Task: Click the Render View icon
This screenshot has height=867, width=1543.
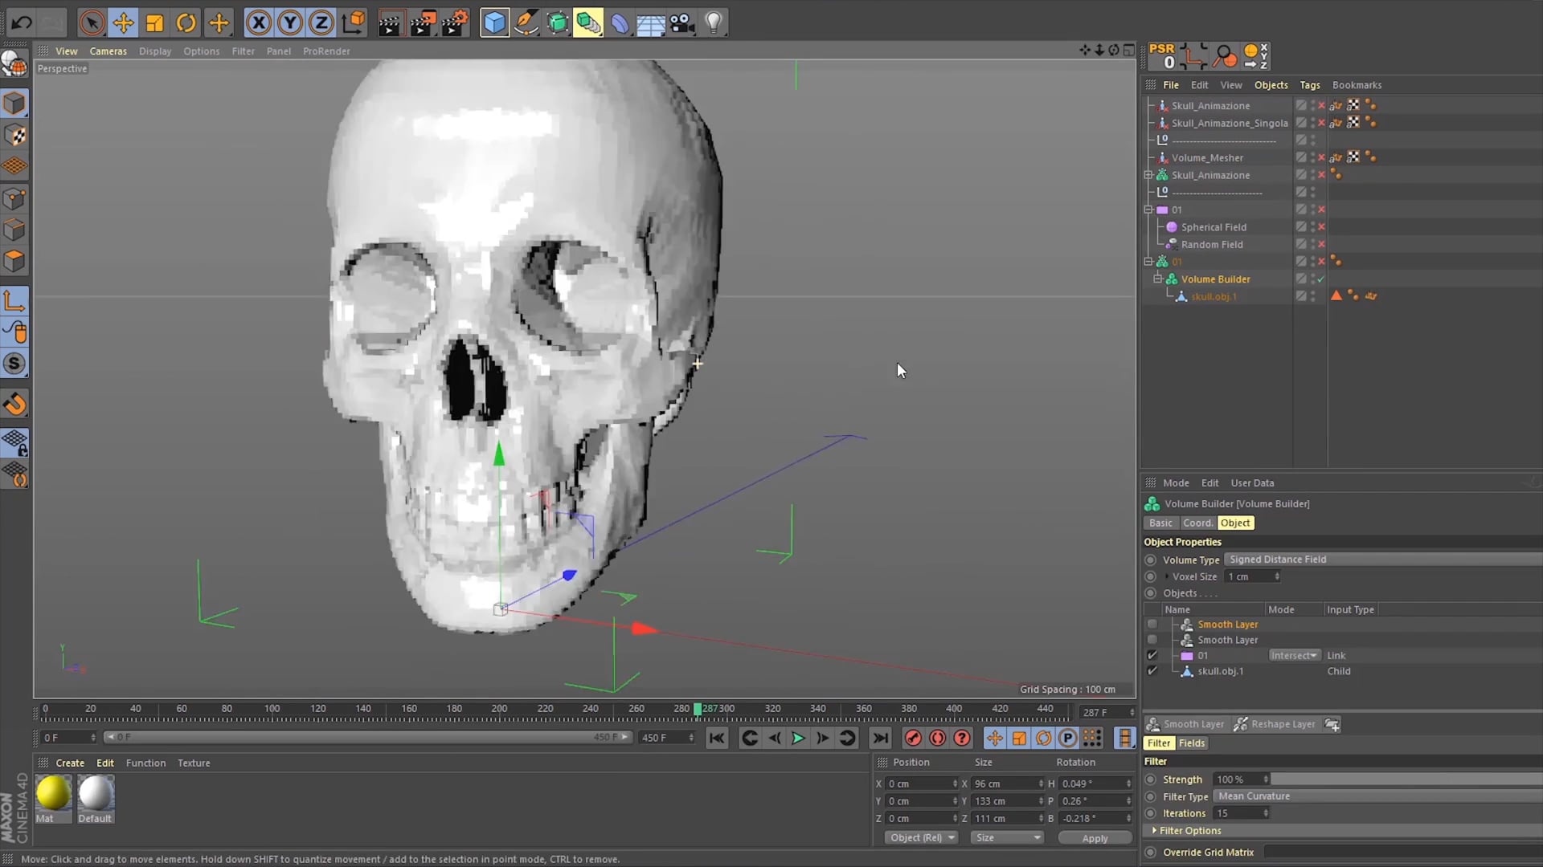Action: click(x=391, y=22)
